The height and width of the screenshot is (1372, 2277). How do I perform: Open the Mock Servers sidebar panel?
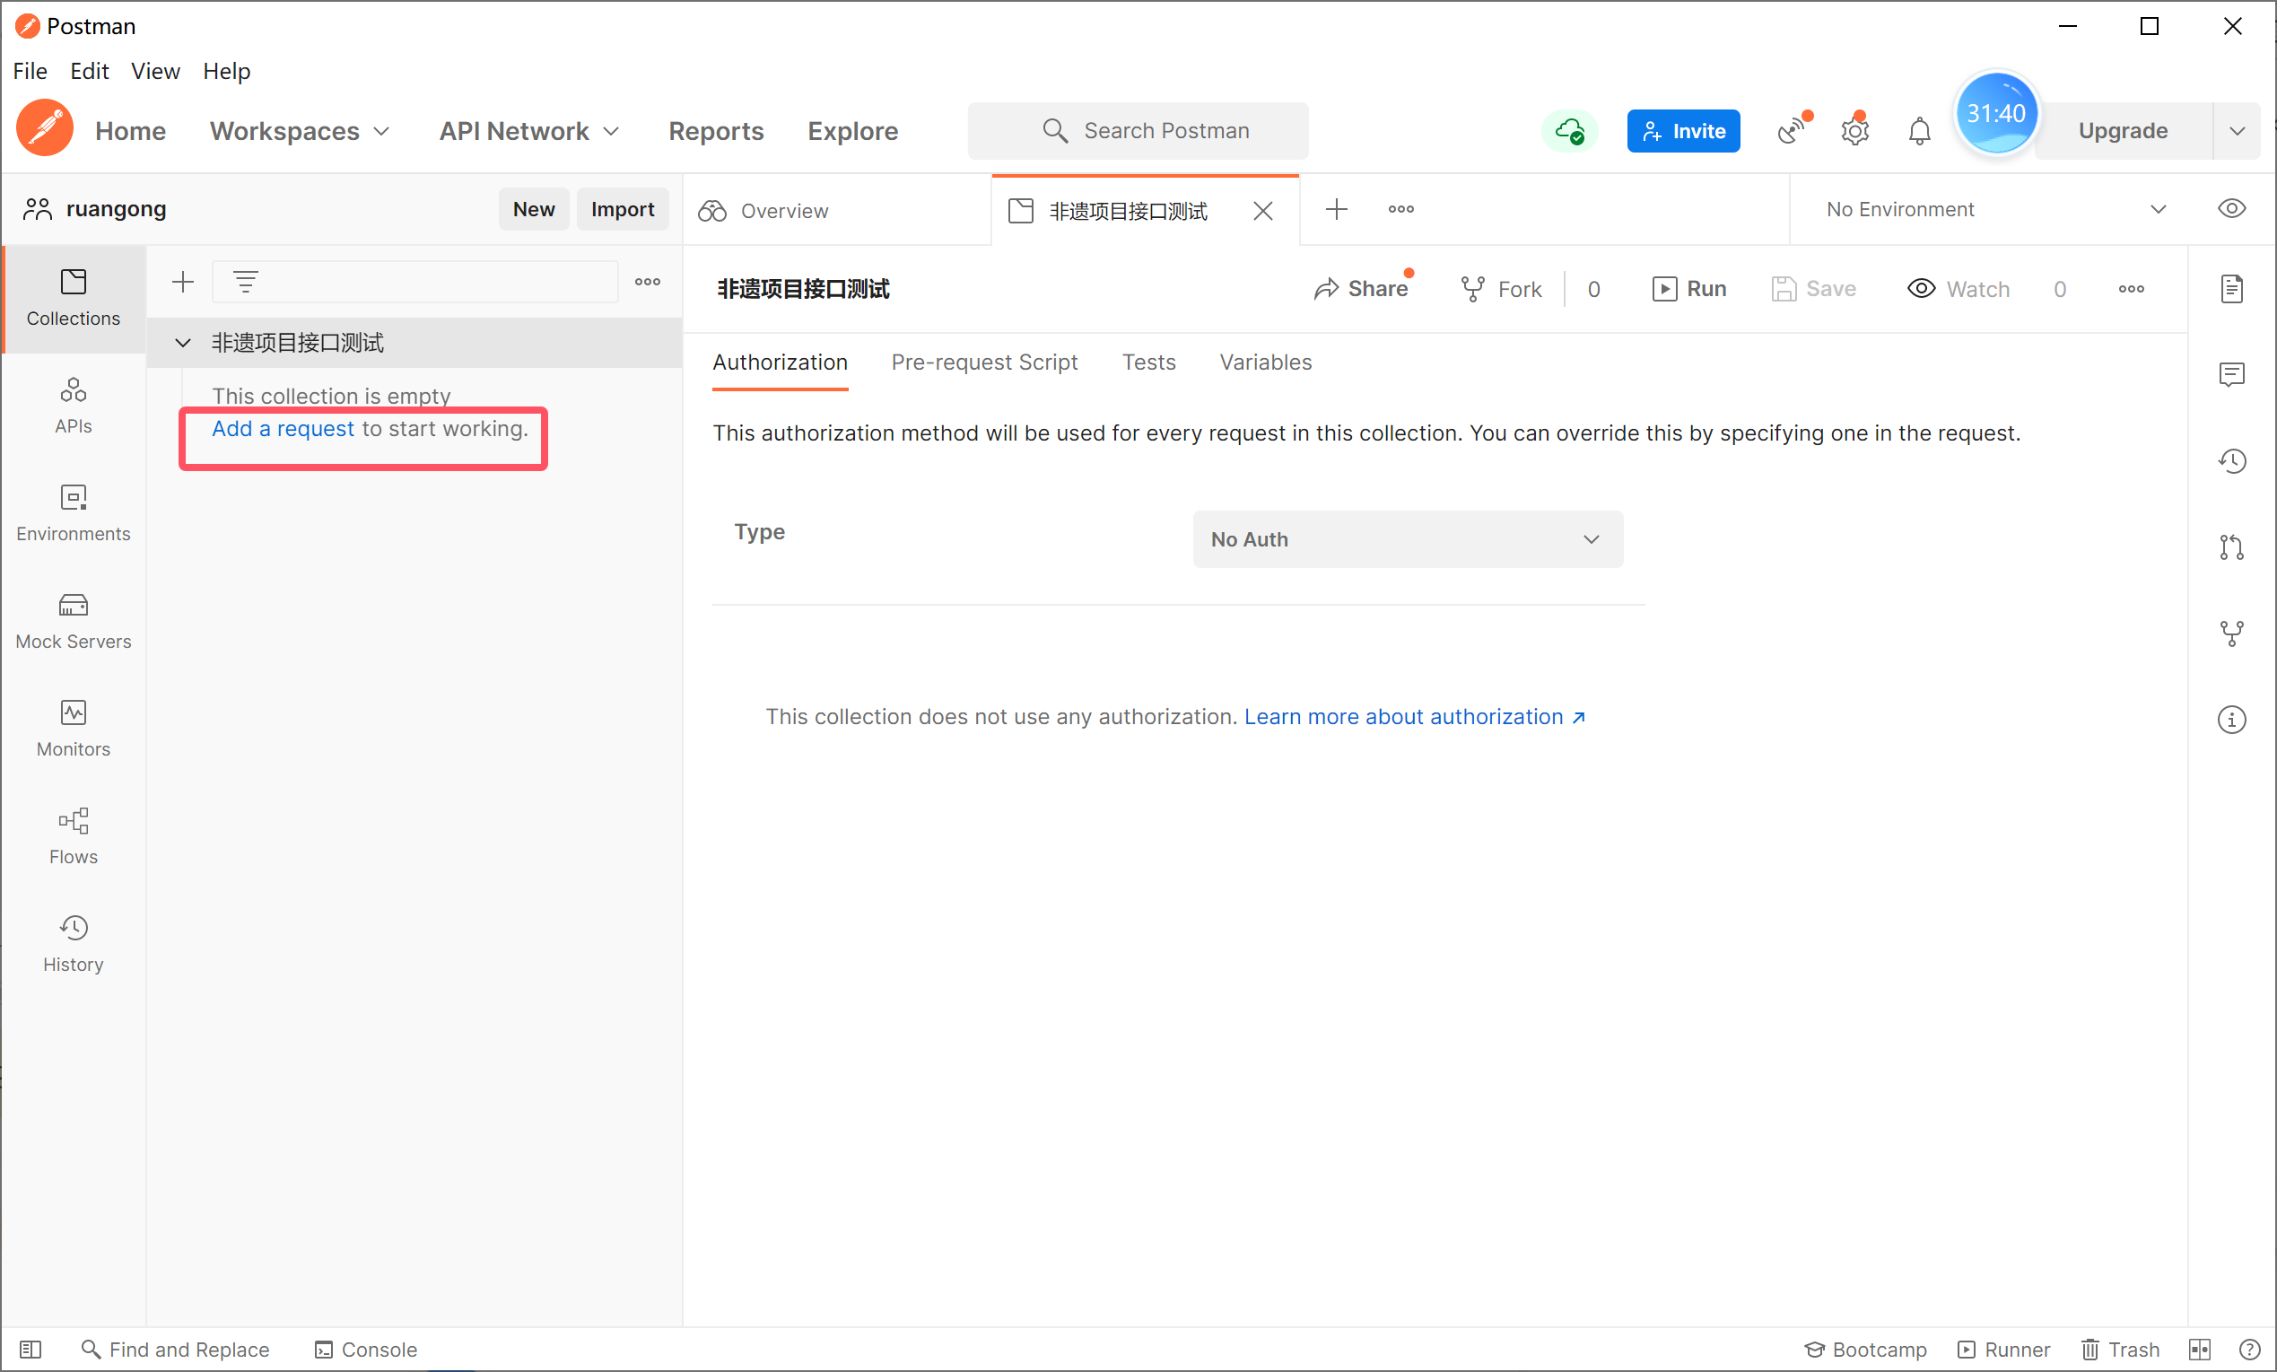click(x=73, y=621)
